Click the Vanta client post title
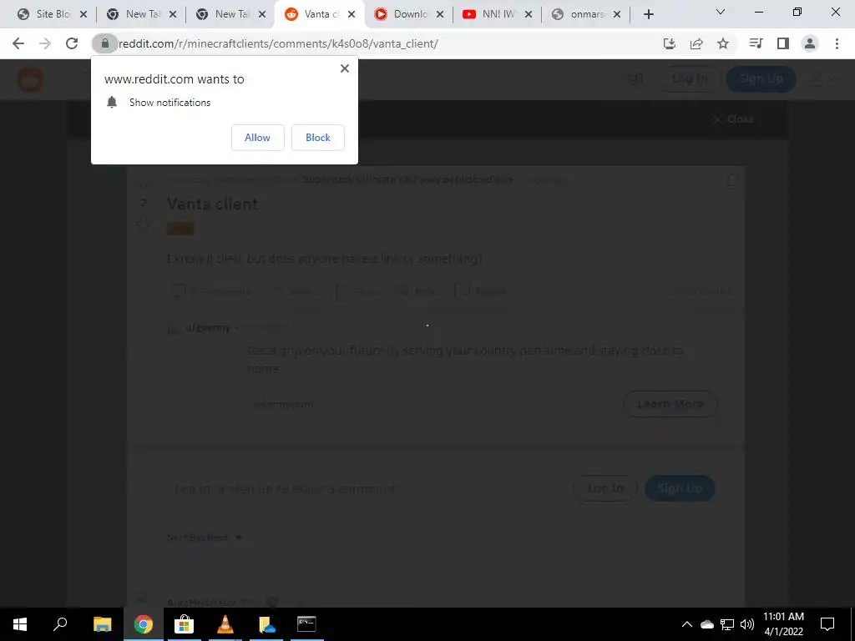 (212, 204)
